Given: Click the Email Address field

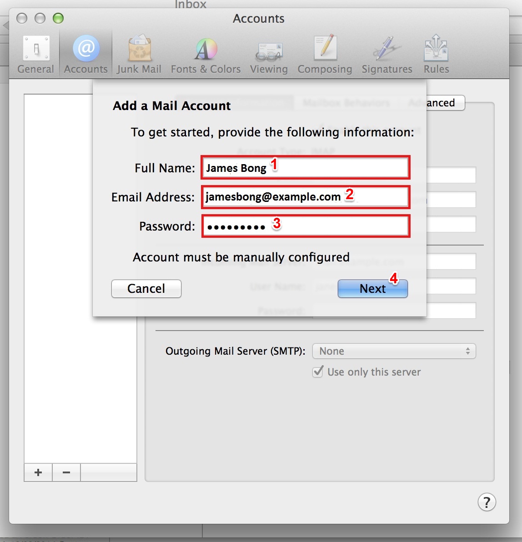Looking at the screenshot, I should pos(305,197).
